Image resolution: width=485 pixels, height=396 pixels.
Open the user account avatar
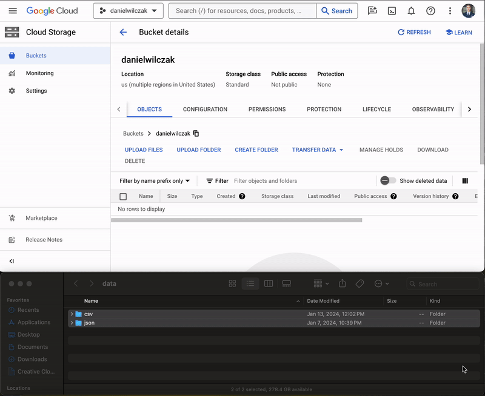[x=469, y=11]
